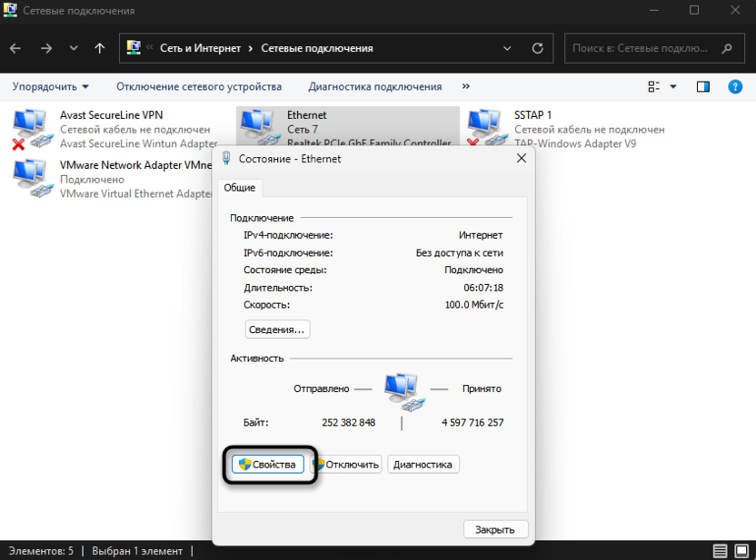Select the SSTAP 1 adapter
This screenshot has height=560, width=756.
click(532, 115)
